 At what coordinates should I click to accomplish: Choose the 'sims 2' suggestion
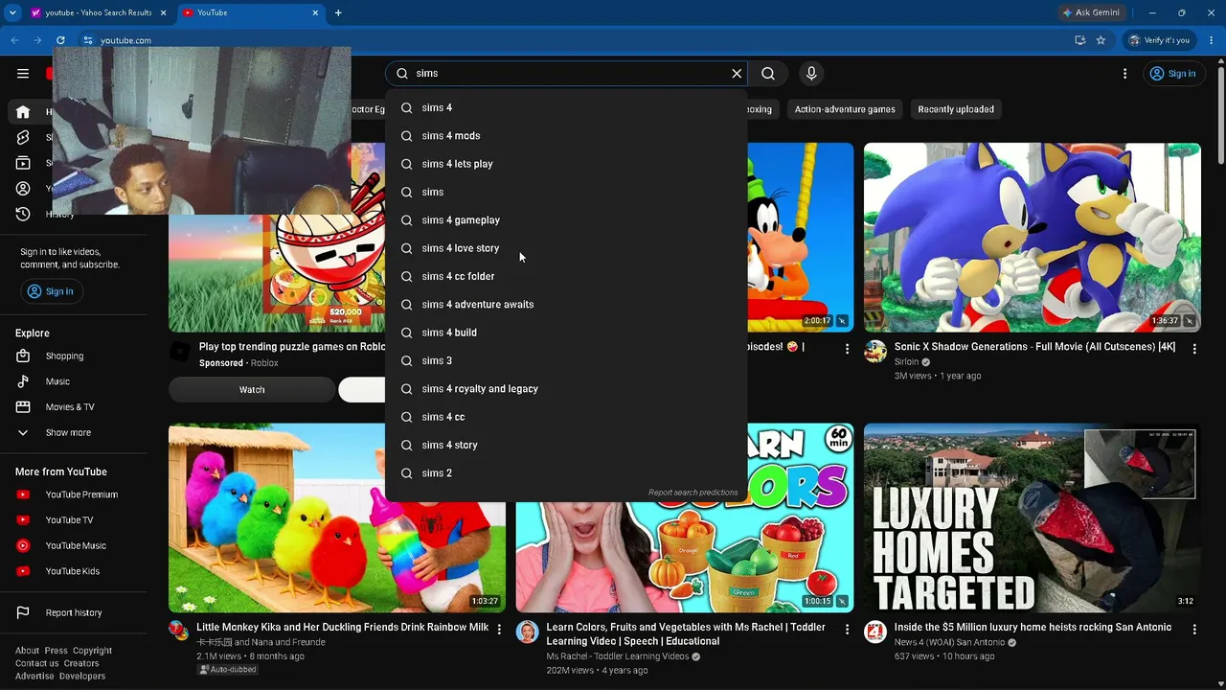pyautogui.click(x=566, y=473)
